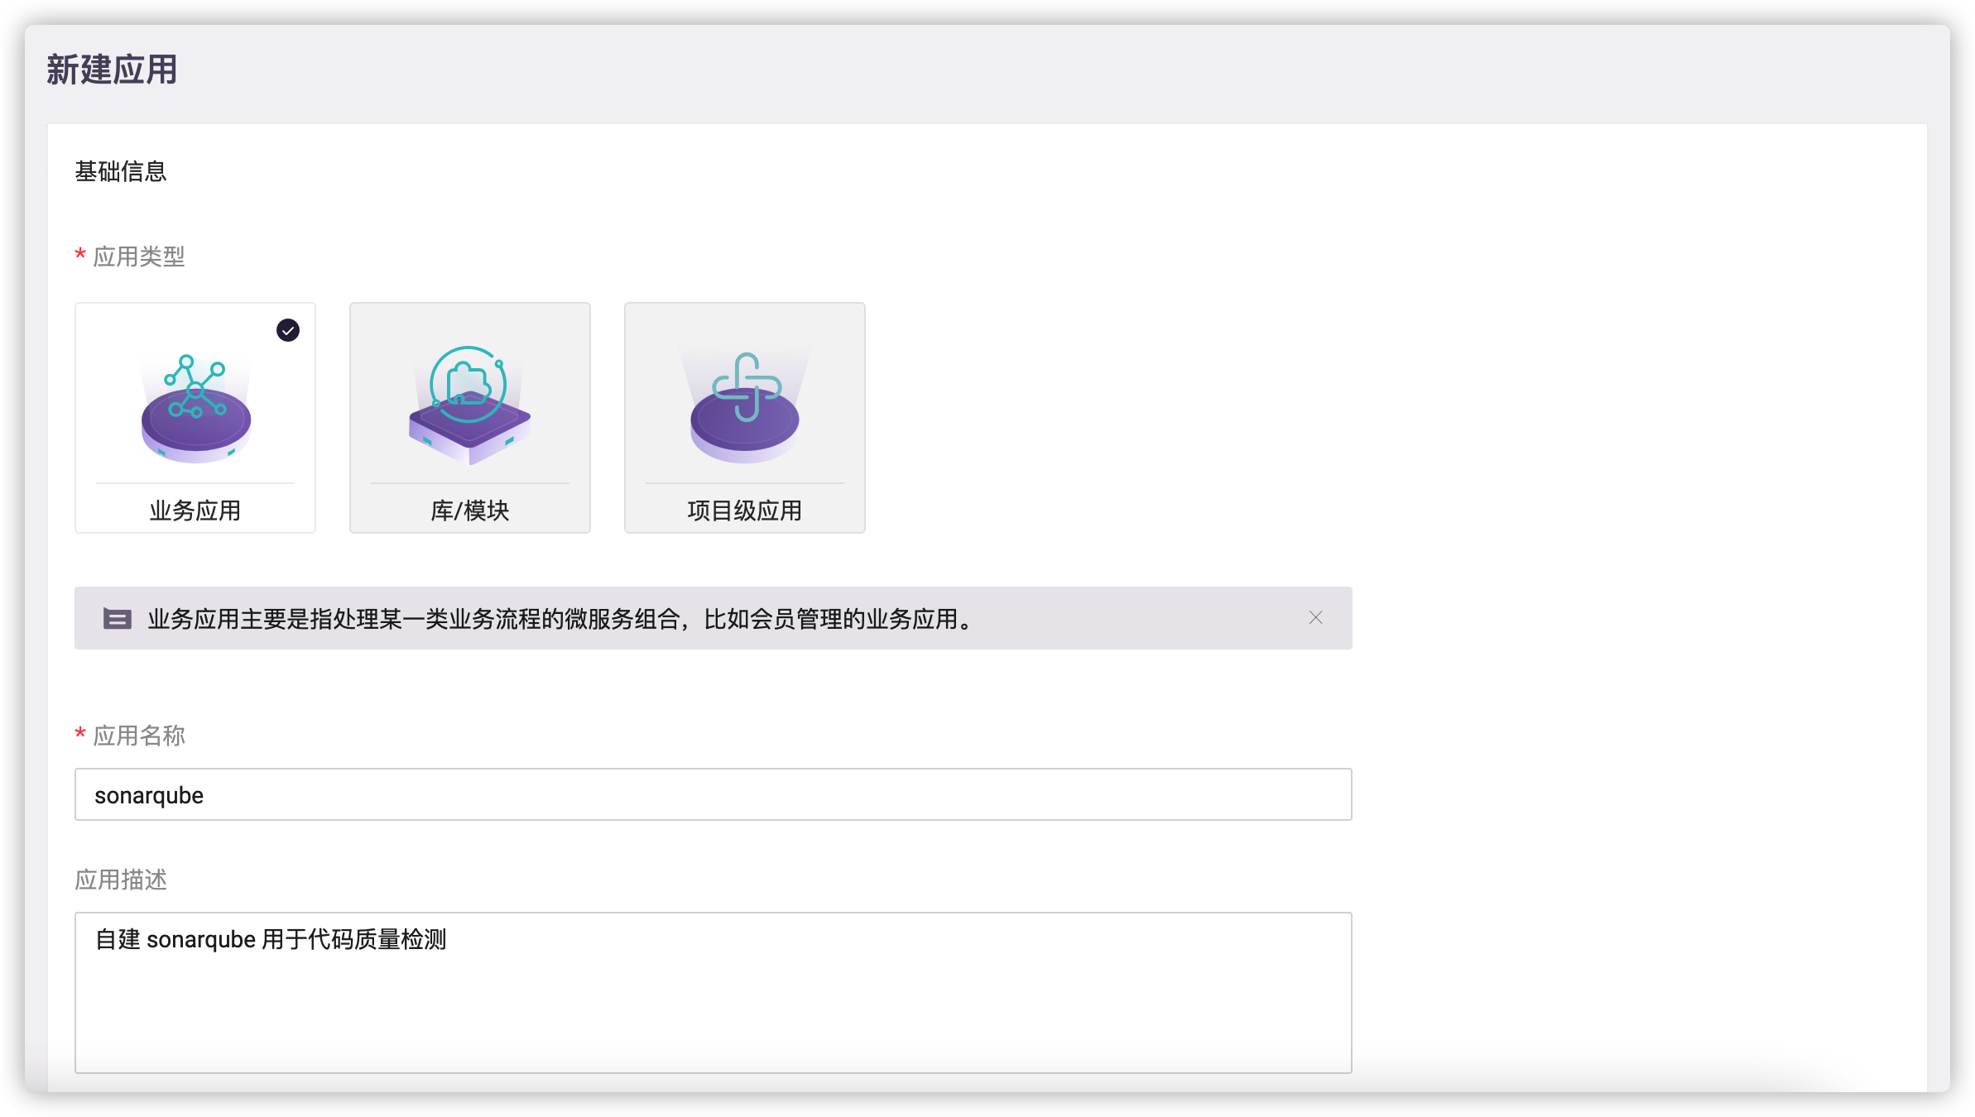1975x1117 pixels.
Task: Select 库/模块 as the application type
Action: click(x=469, y=418)
